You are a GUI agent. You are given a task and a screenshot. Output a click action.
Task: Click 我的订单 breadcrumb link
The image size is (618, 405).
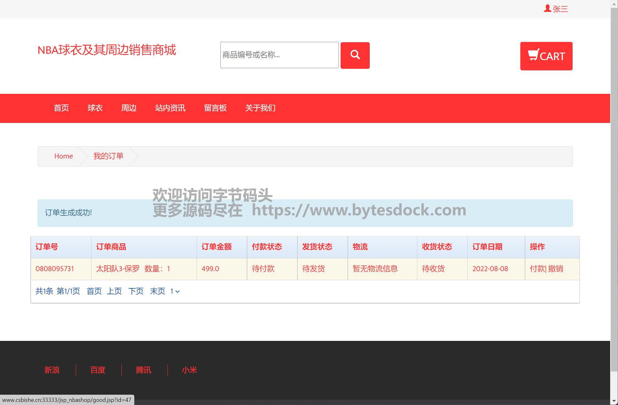tap(108, 156)
